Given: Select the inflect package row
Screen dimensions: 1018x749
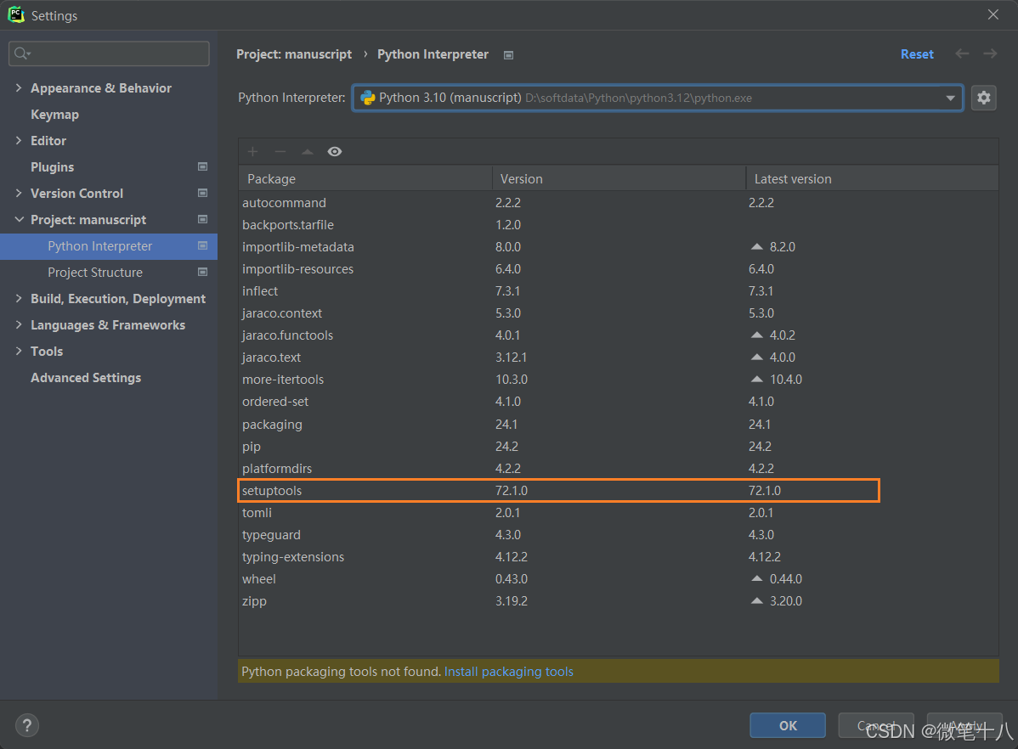Looking at the screenshot, I should tap(618, 290).
